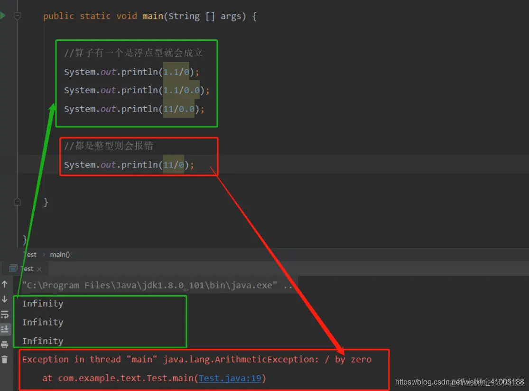This screenshot has width=529, height=391.
Task: Place cursor in println(11/0) line
Action: [129, 165]
